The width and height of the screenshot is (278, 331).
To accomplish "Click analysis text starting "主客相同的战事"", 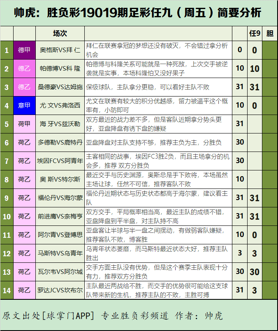I will click(x=158, y=161).
